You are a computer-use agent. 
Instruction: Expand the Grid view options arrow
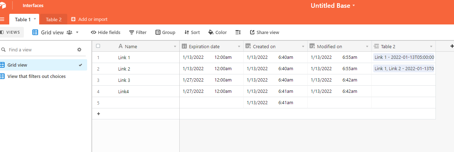pos(77,32)
